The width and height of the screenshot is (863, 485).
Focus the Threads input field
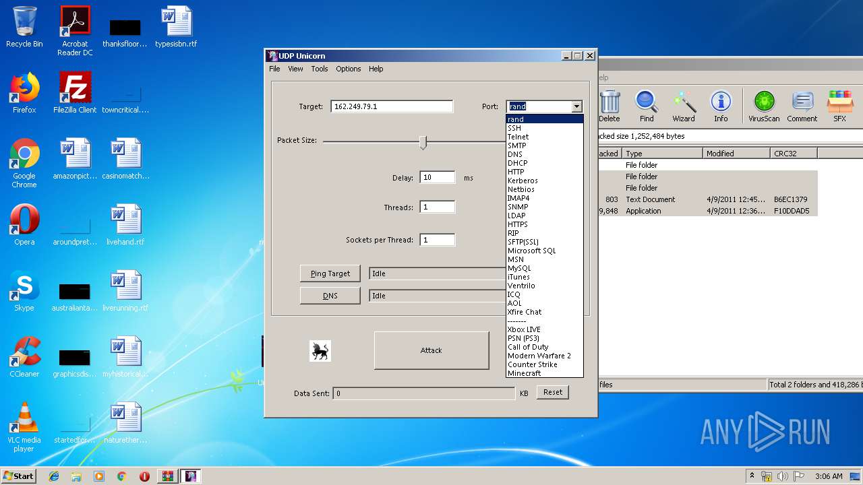[437, 207]
